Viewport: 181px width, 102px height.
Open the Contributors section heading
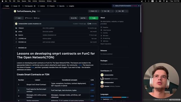click(x=105, y=71)
